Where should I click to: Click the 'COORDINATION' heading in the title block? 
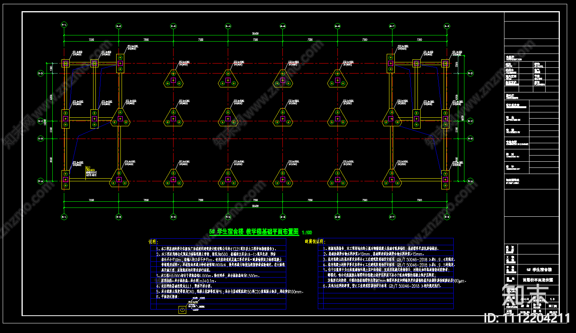(x=514, y=60)
